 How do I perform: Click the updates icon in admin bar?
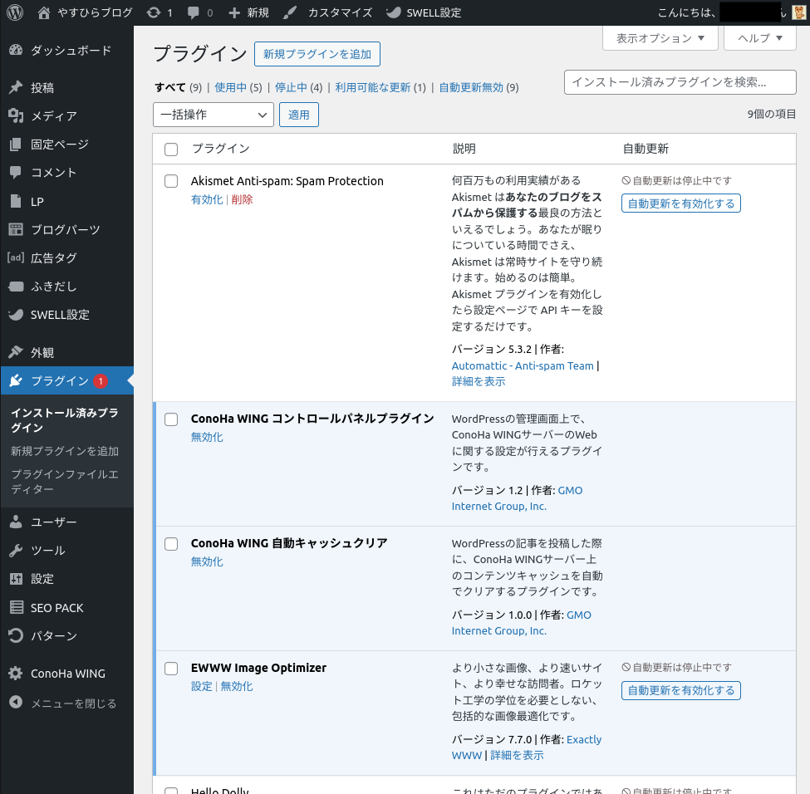(x=153, y=12)
